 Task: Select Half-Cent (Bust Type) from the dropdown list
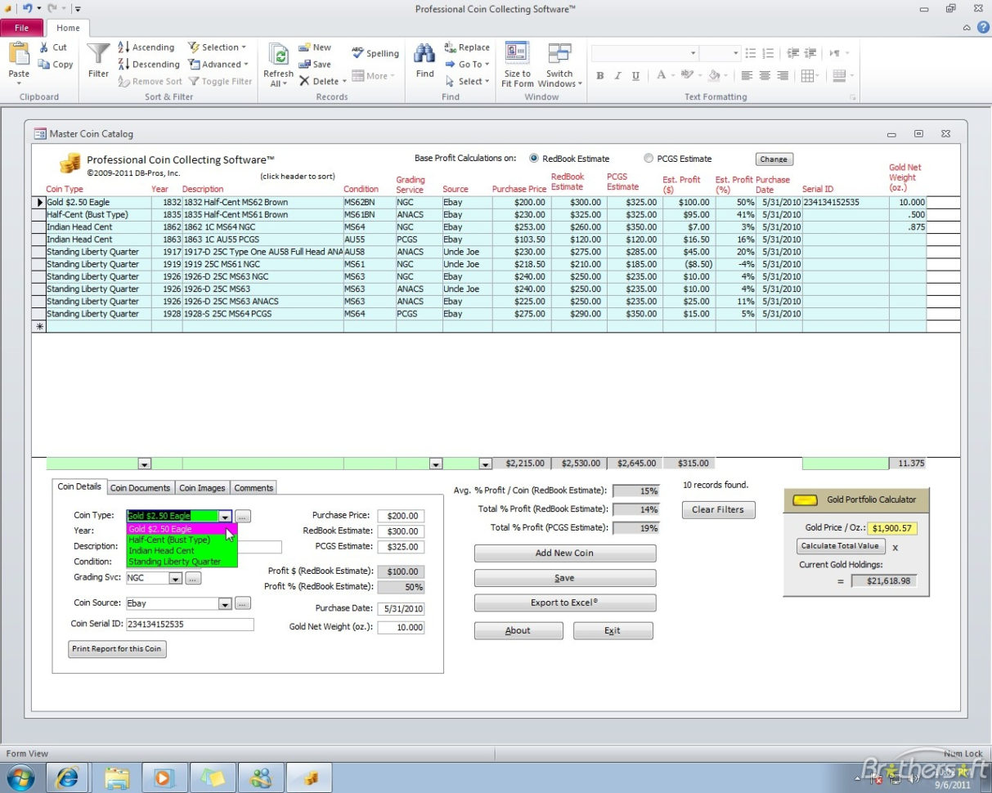(169, 540)
